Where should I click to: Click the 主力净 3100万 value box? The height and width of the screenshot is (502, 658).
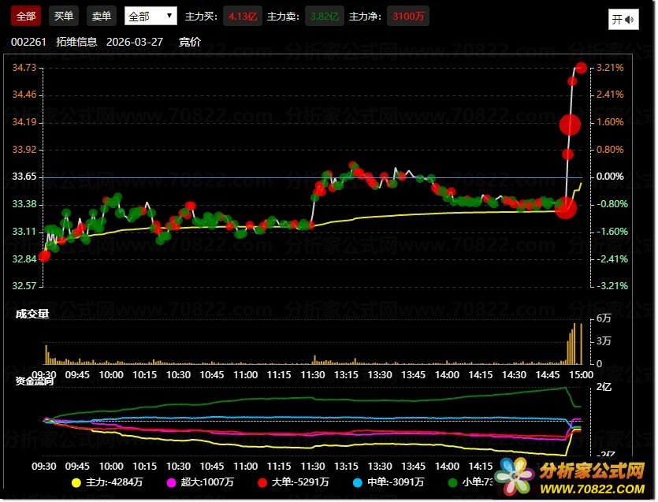[407, 17]
